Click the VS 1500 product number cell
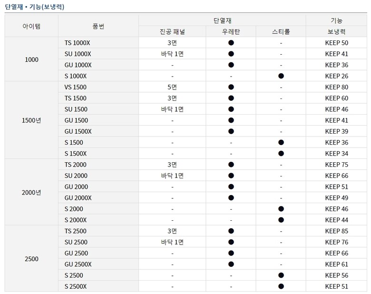371x294 pixels. click(75, 87)
